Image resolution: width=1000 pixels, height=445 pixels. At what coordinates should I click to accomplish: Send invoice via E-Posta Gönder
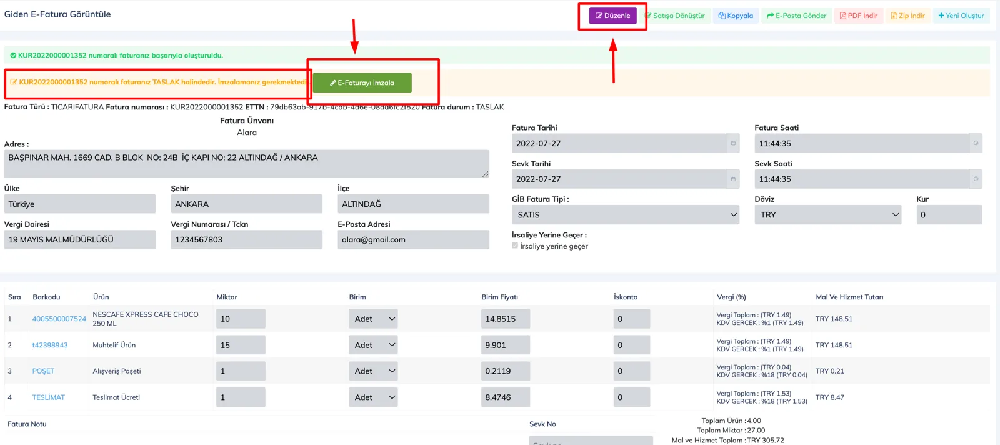(x=796, y=16)
